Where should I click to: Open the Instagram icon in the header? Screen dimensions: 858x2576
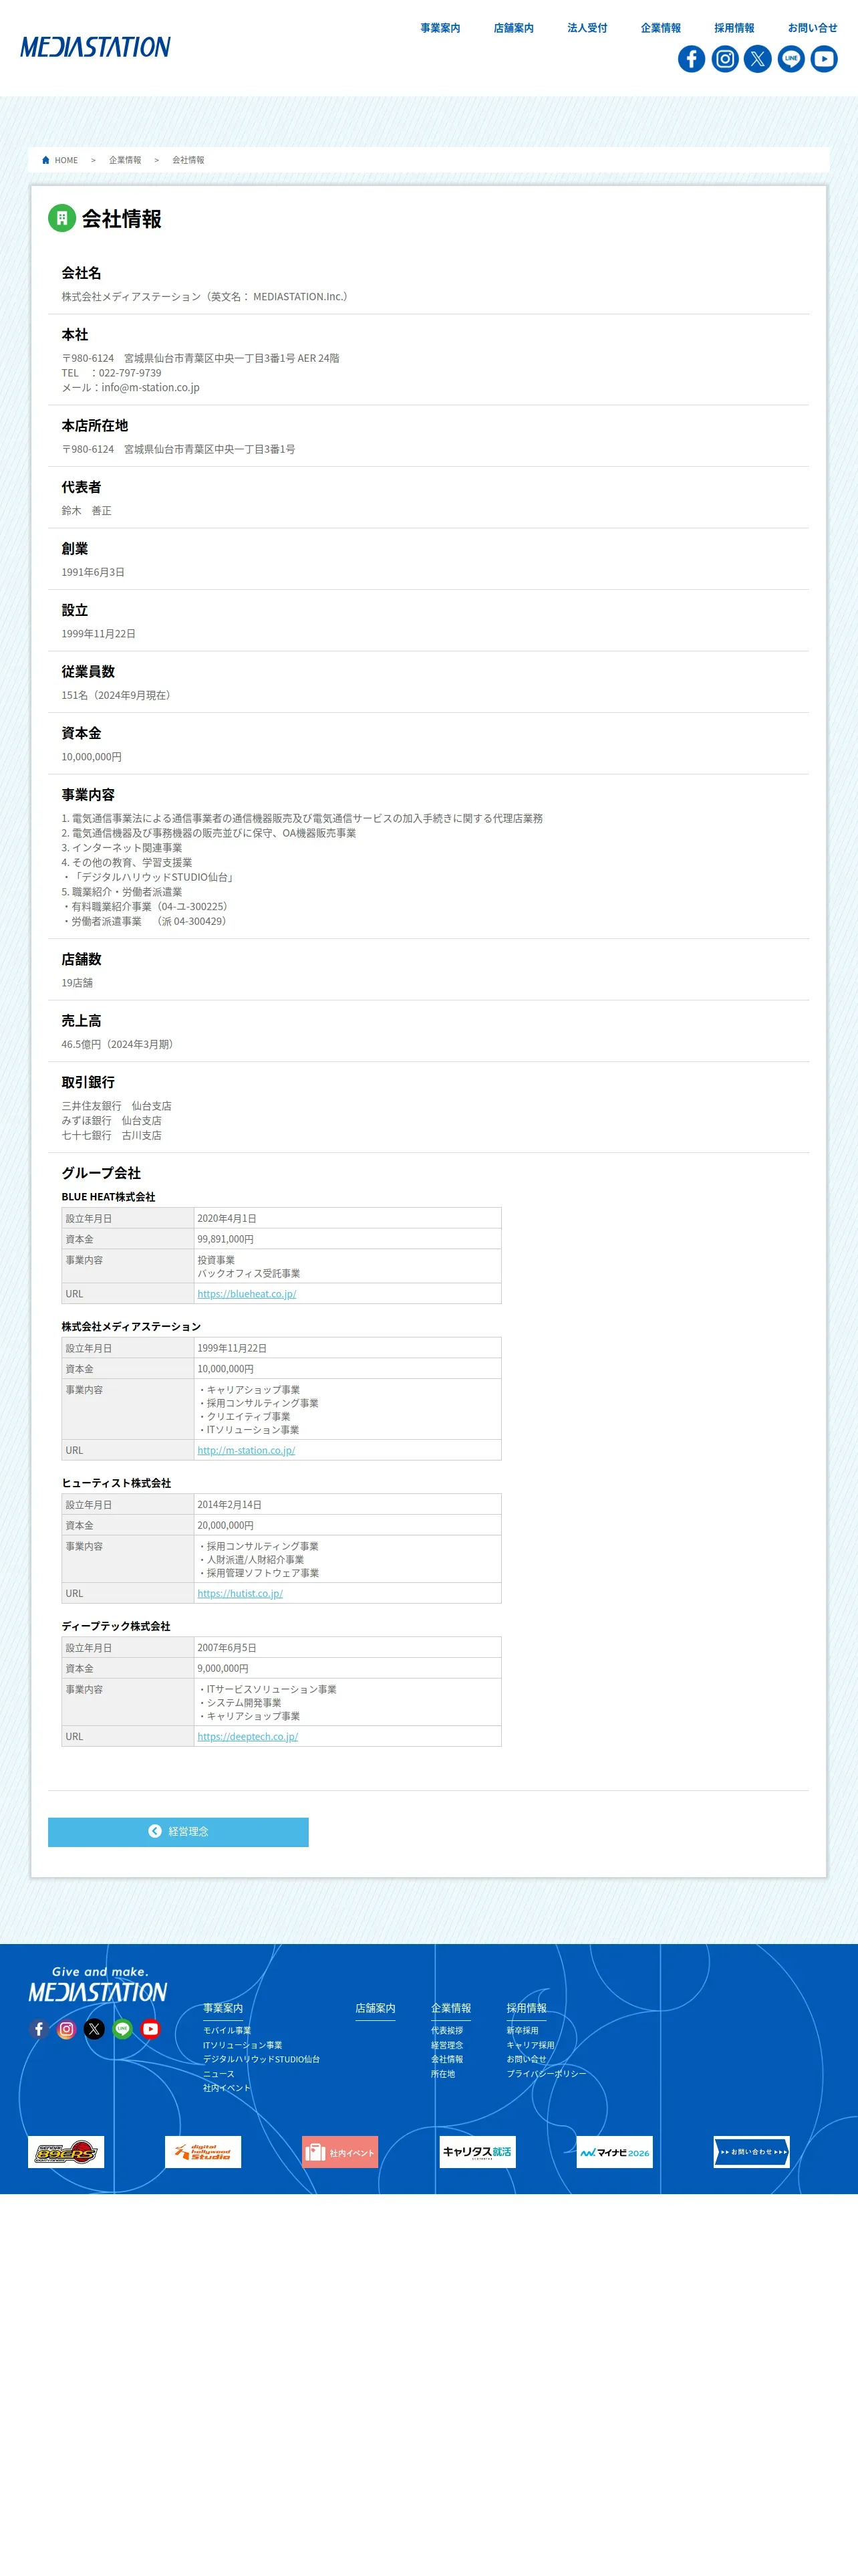tap(725, 59)
